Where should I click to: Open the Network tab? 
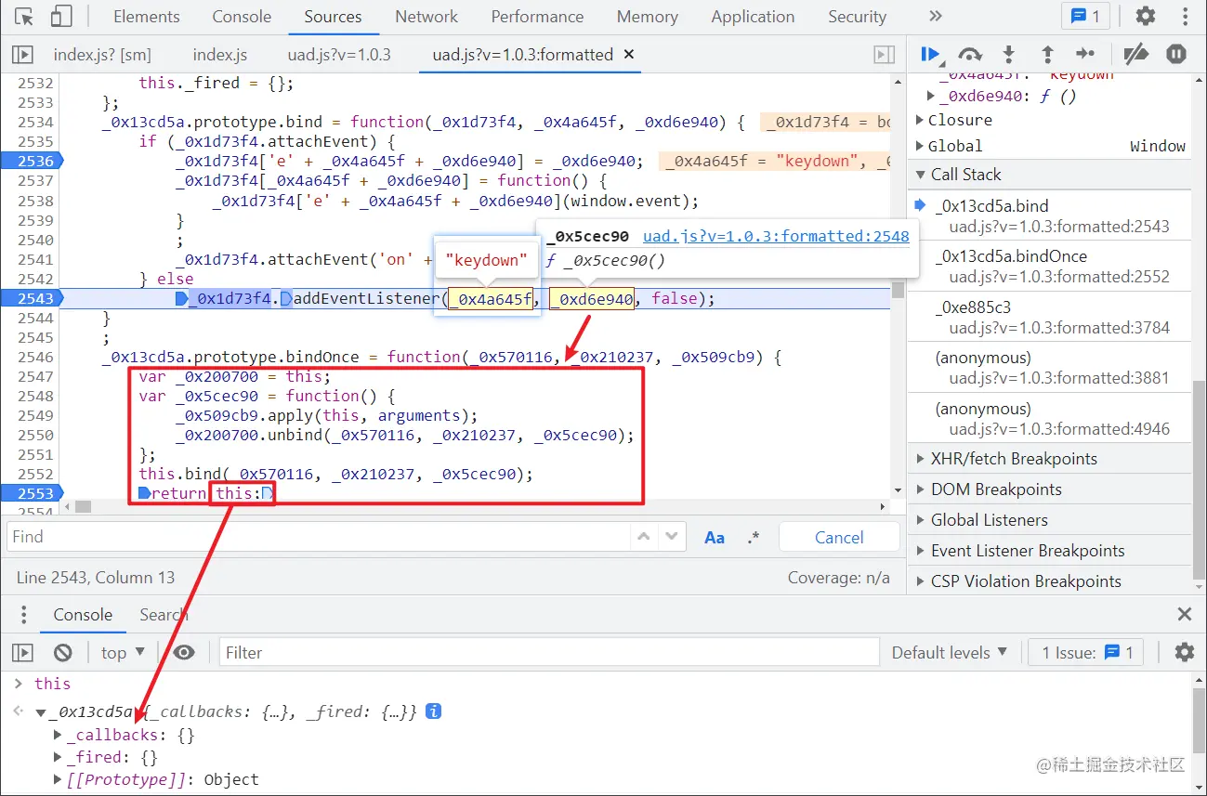(426, 17)
